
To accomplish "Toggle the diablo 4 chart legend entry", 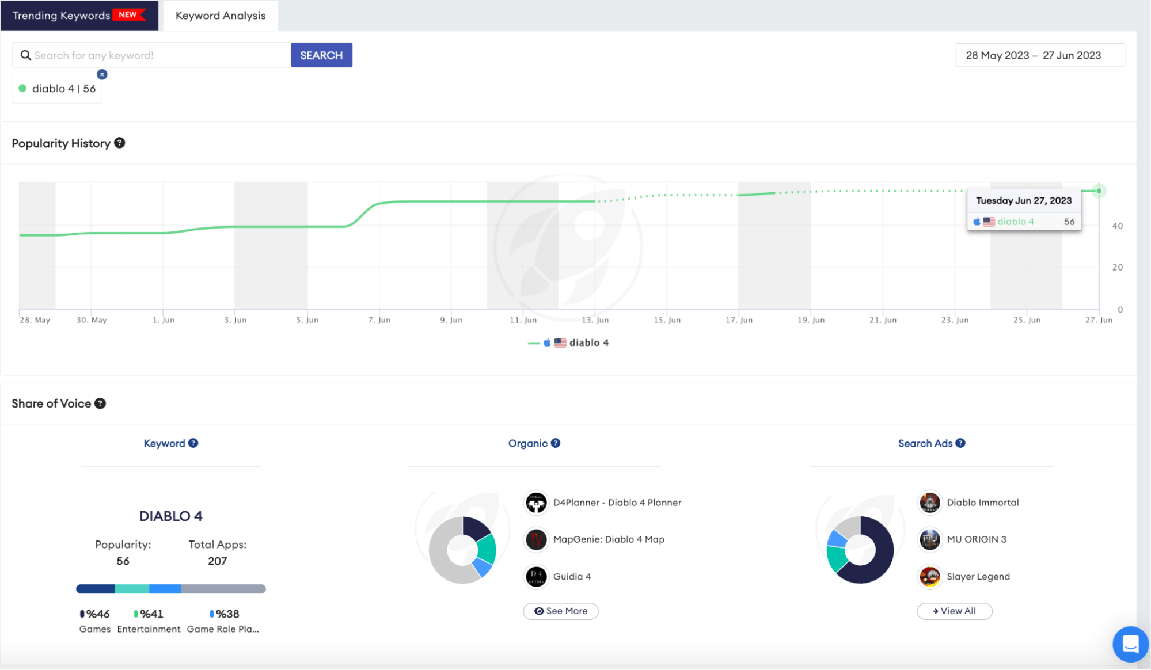I will tap(568, 342).
